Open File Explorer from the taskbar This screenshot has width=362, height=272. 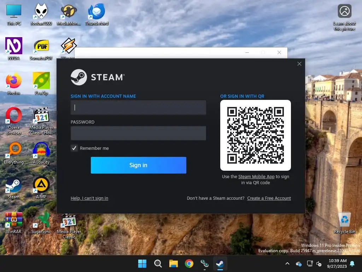click(x=173, y=263)
